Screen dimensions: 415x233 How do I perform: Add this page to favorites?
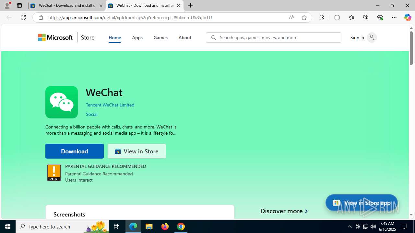pos(304,17)
